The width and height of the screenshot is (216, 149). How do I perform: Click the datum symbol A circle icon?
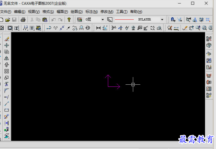point(133,28)
